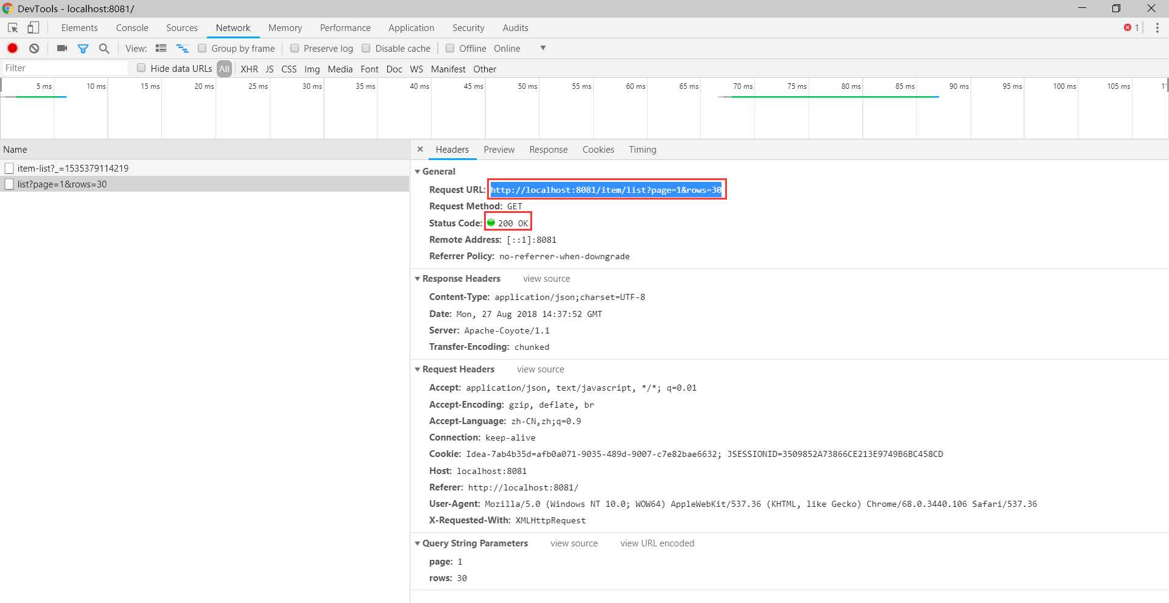Close the request details pane

pos(420,149)
